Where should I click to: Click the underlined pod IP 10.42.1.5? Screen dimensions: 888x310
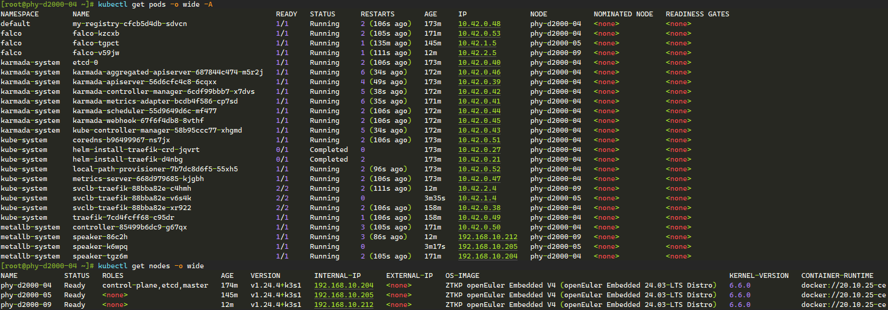click(x=477, y=43)
